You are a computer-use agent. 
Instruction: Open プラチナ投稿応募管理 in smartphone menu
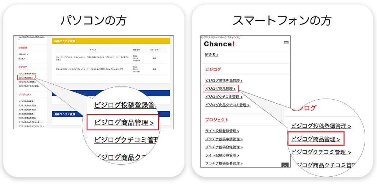(x=224, y=163)
